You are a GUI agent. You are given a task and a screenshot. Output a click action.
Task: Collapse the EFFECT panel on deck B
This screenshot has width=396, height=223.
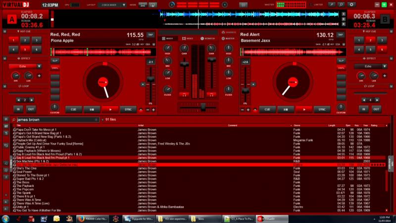(x=391, y=58)
